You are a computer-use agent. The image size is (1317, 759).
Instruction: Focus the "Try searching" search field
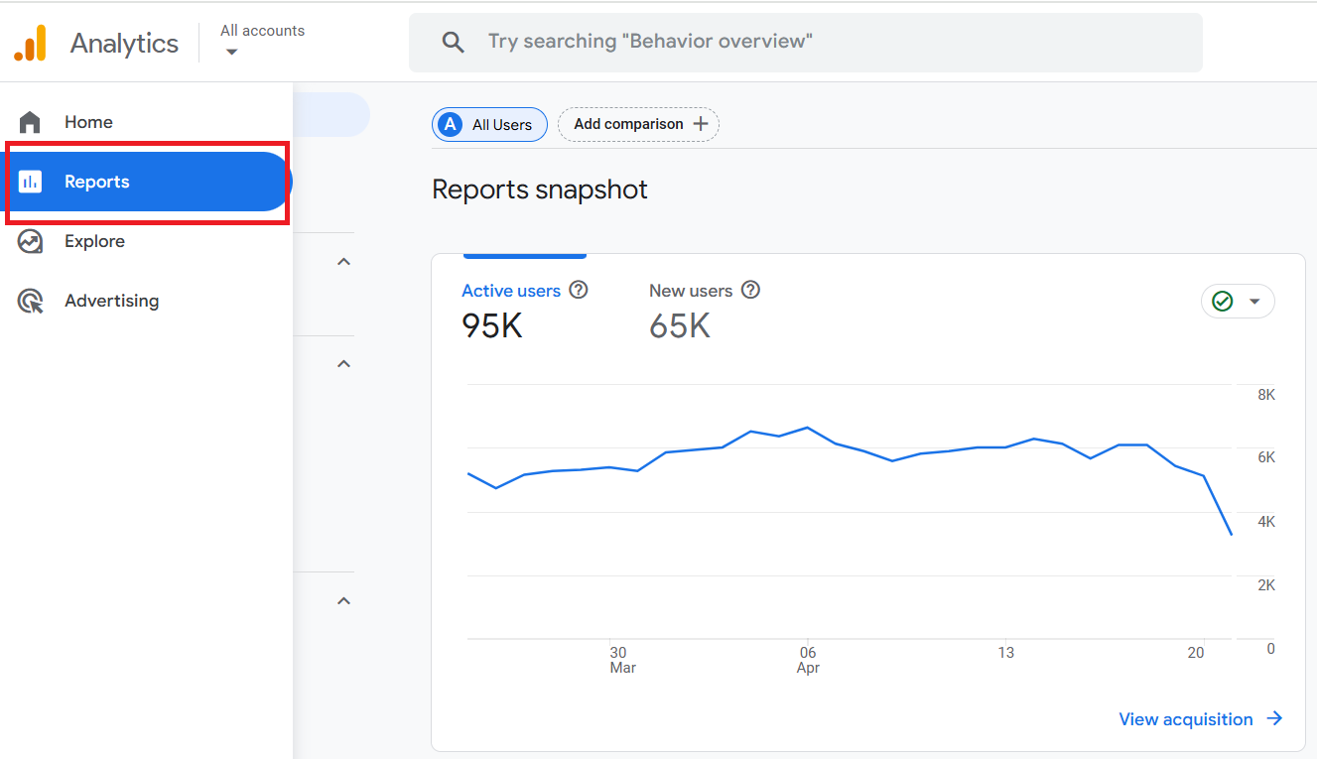tap(806, 42)
